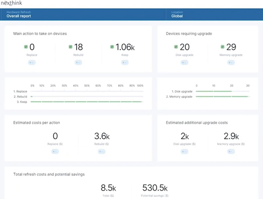Viewport: 263px width, 199px height.
Task: Click the 8.5k Total ($) value
Action: pyautogui.click(x=108, y=187)
